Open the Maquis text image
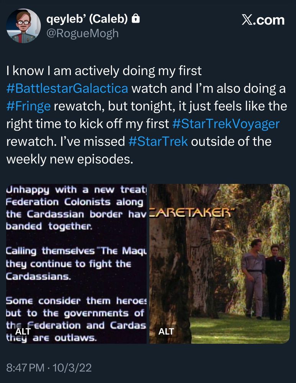 (76, 262)
